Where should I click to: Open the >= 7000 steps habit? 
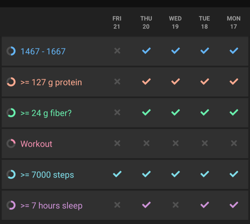click(47, 175)
